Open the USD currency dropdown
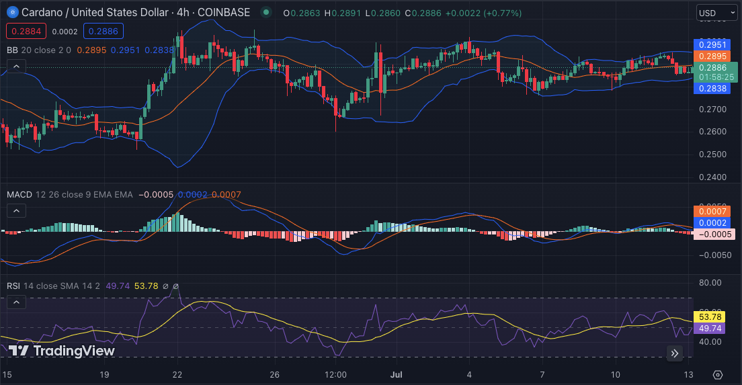Screen dimensions: 742x385 click(717, 13)
